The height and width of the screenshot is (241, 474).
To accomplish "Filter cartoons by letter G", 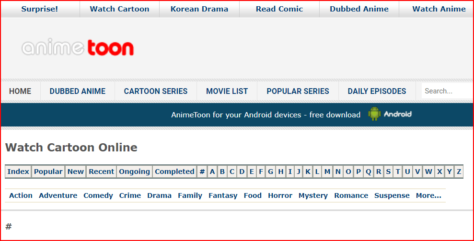I will pos(271,172).
